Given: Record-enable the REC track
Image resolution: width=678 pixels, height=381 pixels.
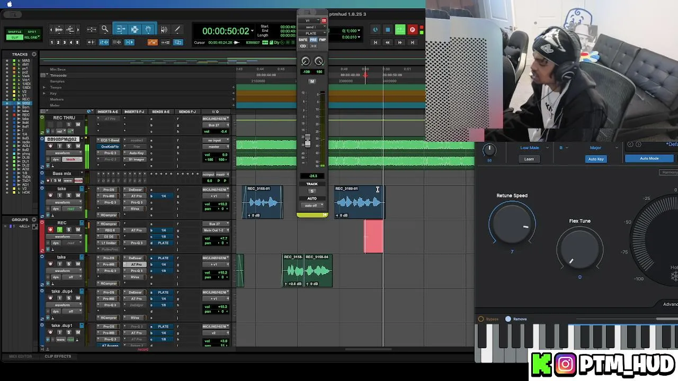Looking at the screenshot, I should [x=50, y=230].
